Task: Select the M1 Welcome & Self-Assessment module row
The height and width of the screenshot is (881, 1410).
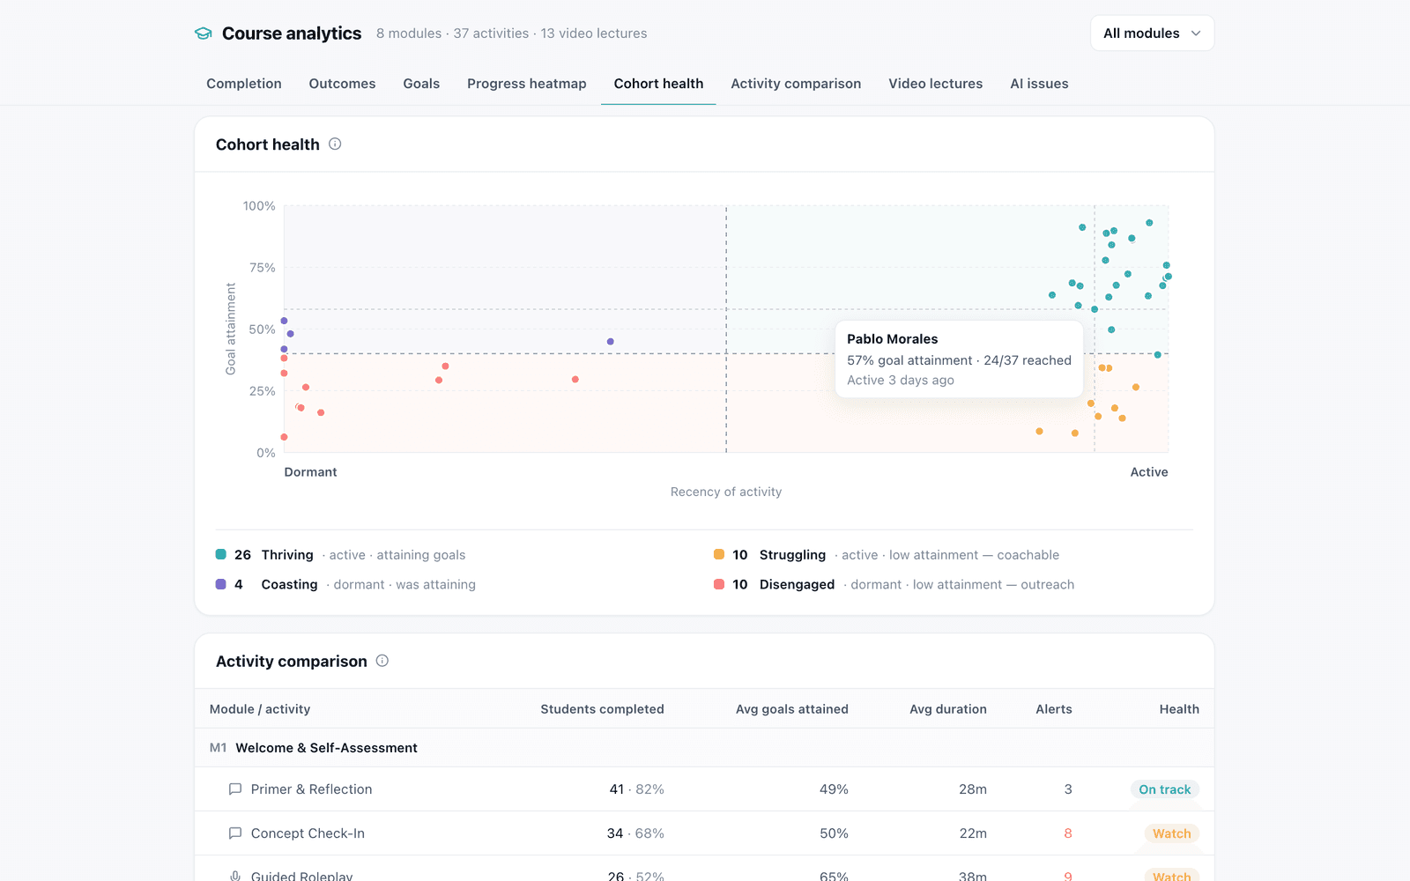Action: click(704, 748)
